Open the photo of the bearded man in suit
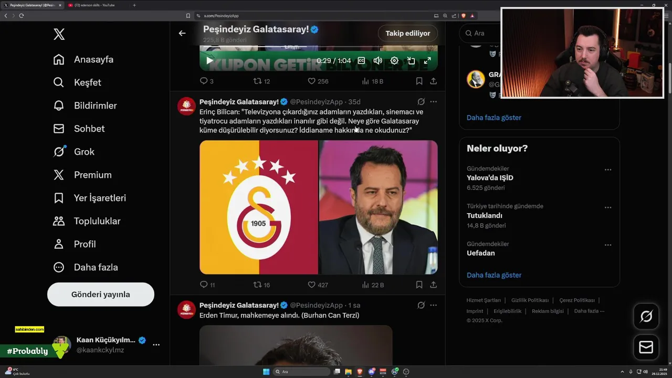This screenshot has width=672, height=378. click(379, 207)
